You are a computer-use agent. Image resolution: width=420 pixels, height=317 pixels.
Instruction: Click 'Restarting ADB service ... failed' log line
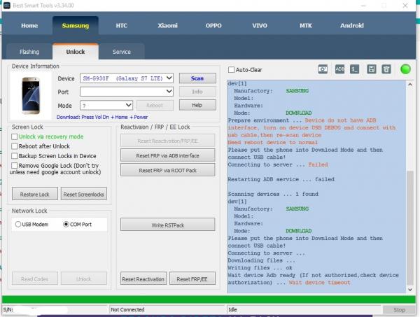pos(281,179)
